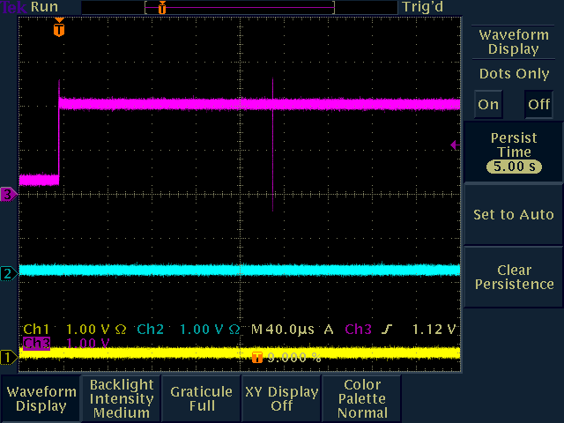Click the trigger level arrow on right edge
The image size is (564, 423).
pos(455,145)
